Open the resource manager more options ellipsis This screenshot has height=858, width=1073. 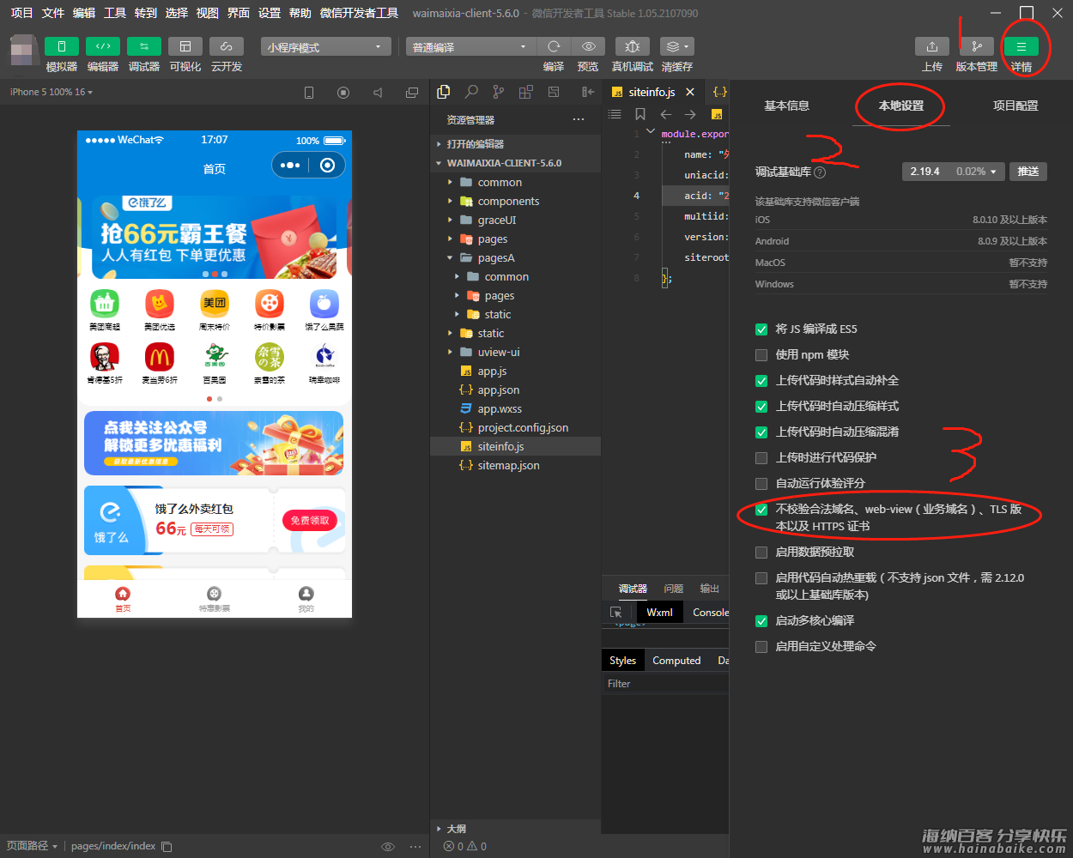579,119
